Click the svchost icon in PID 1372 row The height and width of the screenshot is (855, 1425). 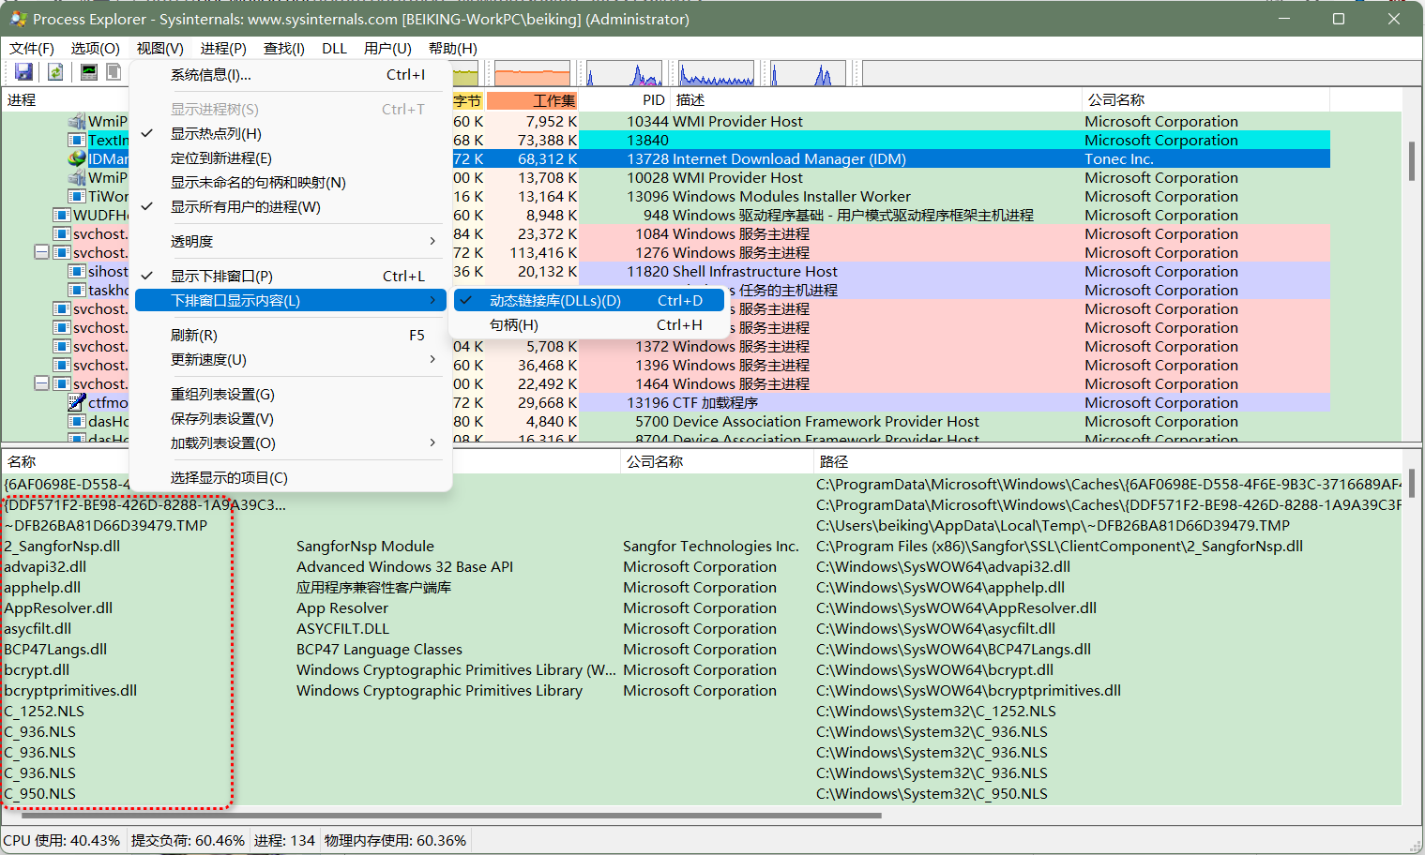pos(63,347)
